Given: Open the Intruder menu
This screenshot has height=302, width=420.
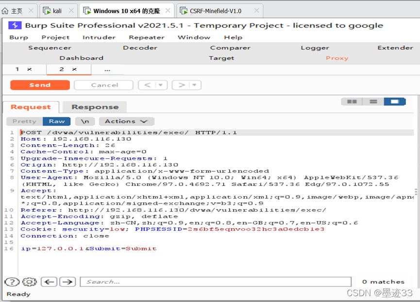Looking at the screenshot, I should (x=99, y=37).
